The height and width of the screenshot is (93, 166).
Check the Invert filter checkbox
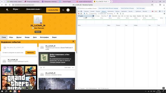click(96, 16)
